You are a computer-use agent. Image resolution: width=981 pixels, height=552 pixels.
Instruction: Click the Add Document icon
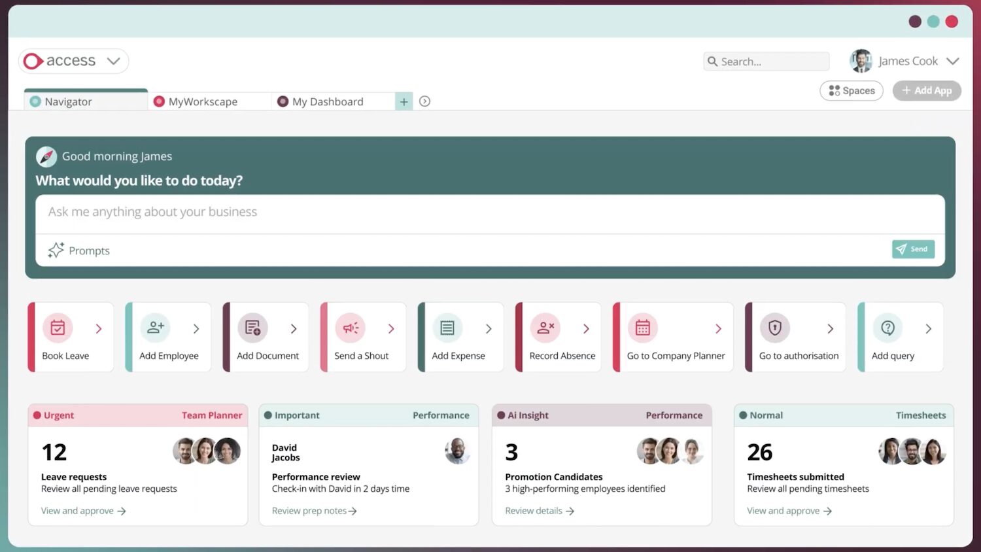pyautogui.click(x=252, y=328)
